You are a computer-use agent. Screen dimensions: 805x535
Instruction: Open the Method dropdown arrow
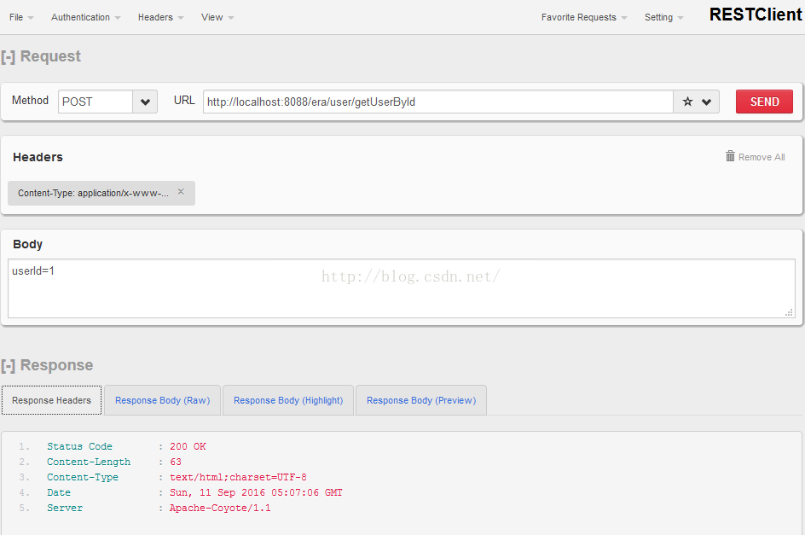pos(145,102)
